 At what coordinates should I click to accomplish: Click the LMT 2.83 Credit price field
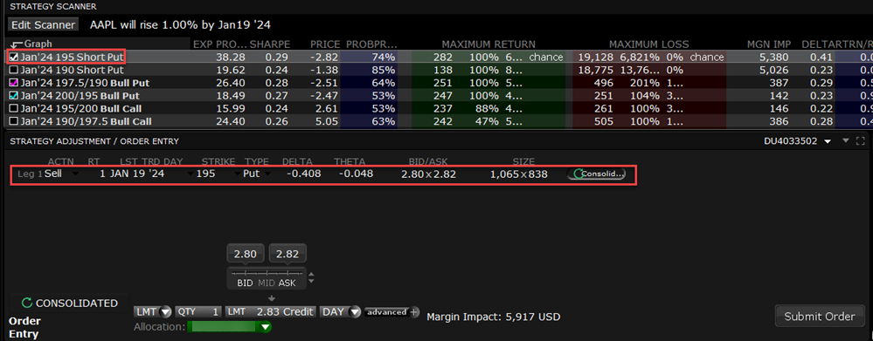pyautogui.click(x=271, y=312)
